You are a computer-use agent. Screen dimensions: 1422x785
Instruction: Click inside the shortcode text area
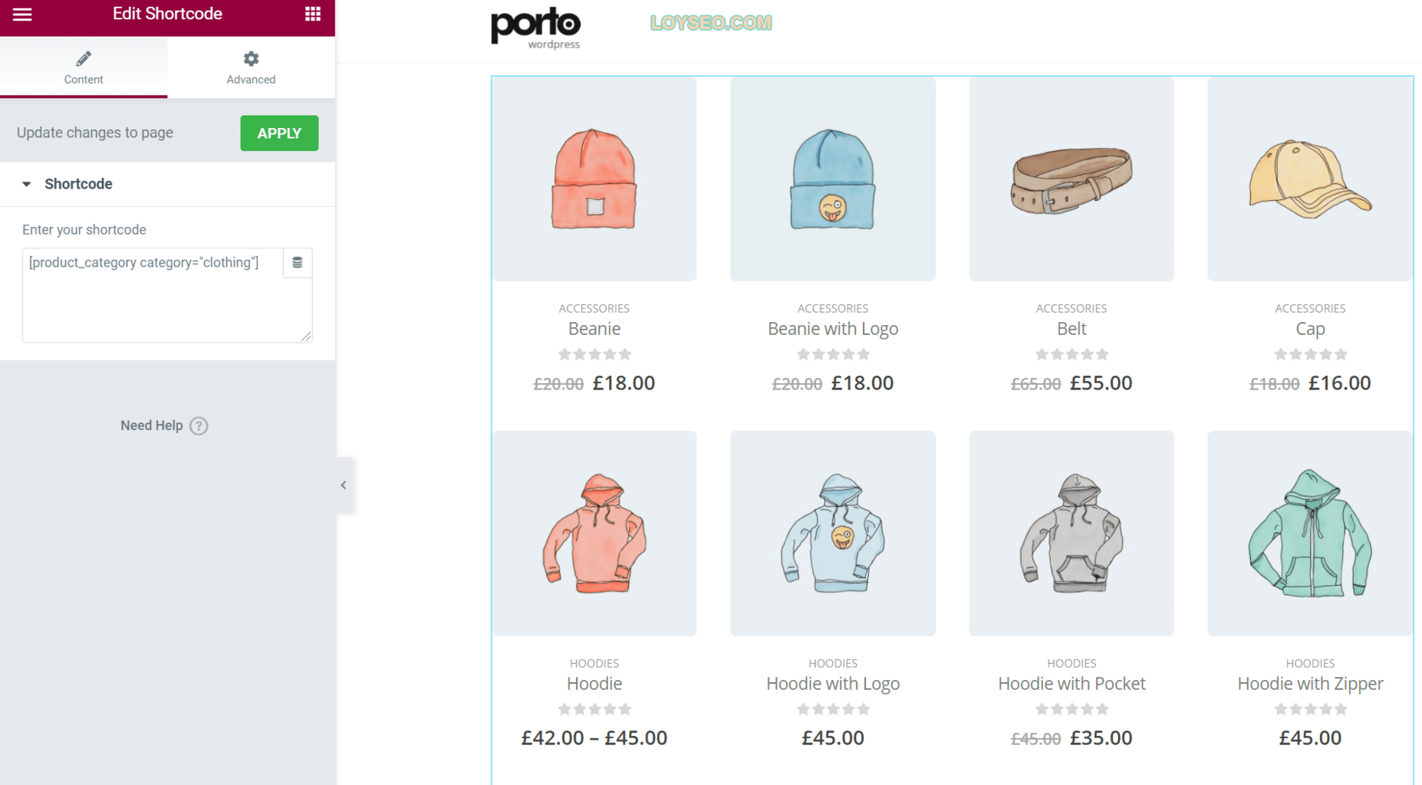click(153, 295)
